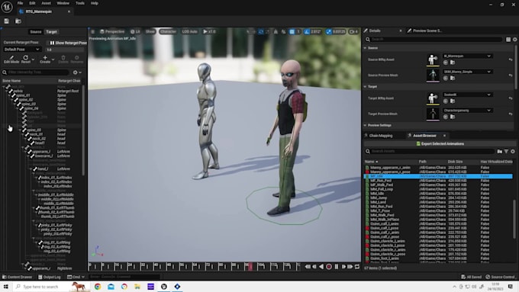Click Edit Mode pencil button

[11, 59]
